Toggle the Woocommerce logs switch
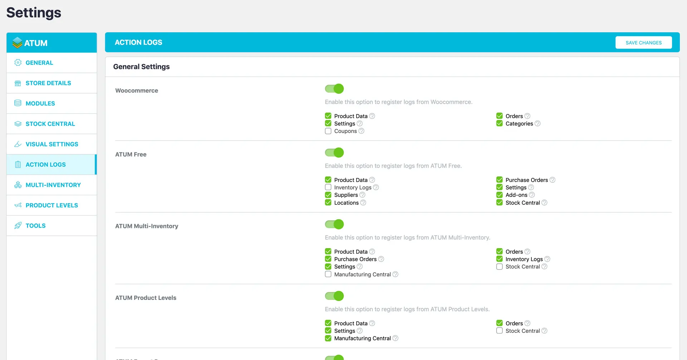This screenshot has width=687, height=360. [x=334, y=89]
